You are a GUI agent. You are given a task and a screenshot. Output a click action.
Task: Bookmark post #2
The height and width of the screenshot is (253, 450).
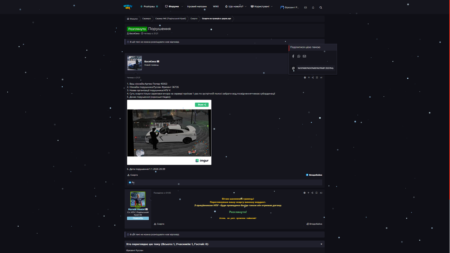click(316, 193)
